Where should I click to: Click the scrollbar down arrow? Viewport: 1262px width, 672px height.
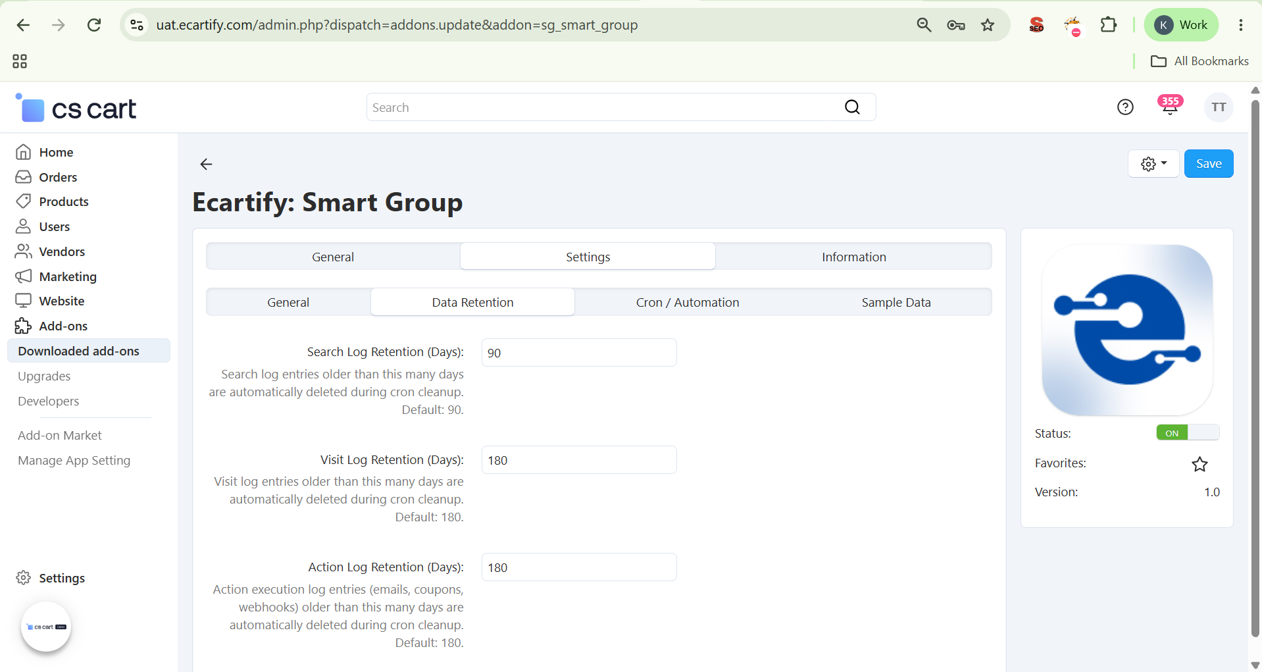1255,665
